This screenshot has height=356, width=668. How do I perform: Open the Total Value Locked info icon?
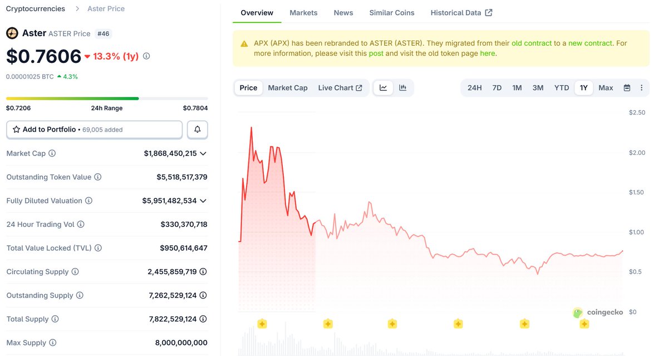coord(98,248)
